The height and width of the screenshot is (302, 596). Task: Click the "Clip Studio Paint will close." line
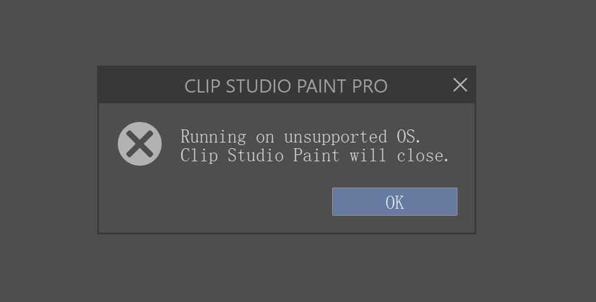[x=315, y=156]
